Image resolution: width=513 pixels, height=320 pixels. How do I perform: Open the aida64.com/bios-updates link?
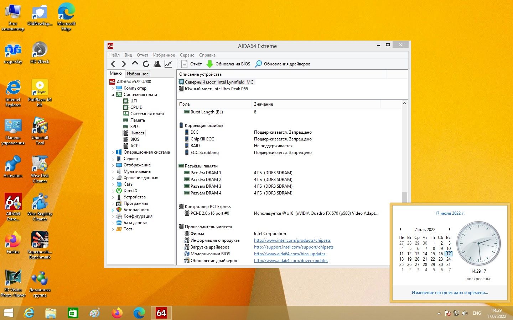tap(290, 254)
